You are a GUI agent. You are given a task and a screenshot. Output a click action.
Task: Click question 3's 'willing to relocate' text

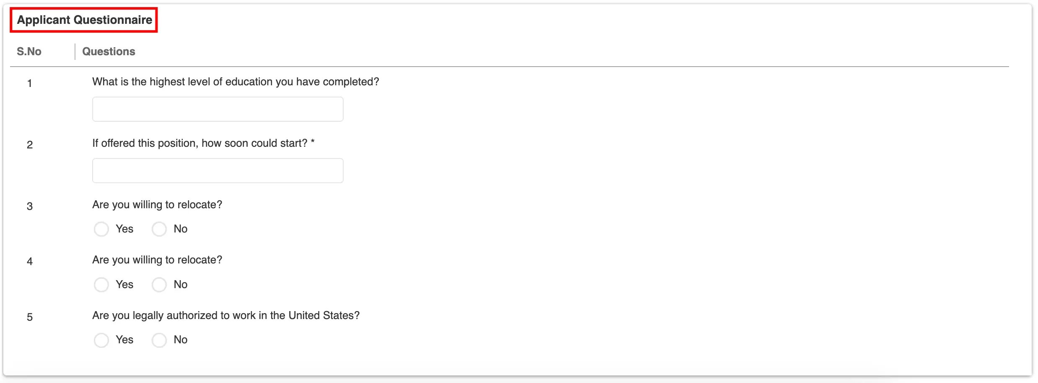[x=157, y=204]
